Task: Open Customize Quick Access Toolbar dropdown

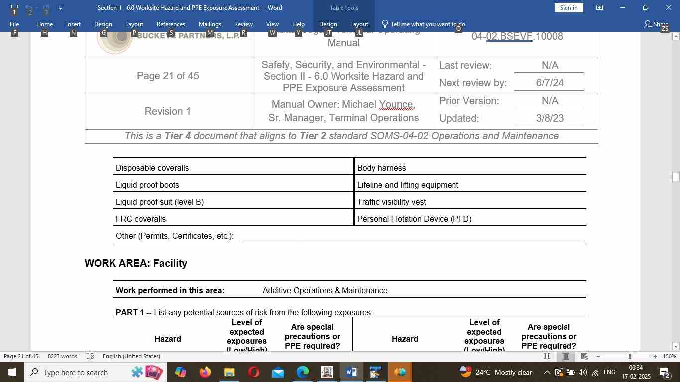Action: [x=60, y=8]
